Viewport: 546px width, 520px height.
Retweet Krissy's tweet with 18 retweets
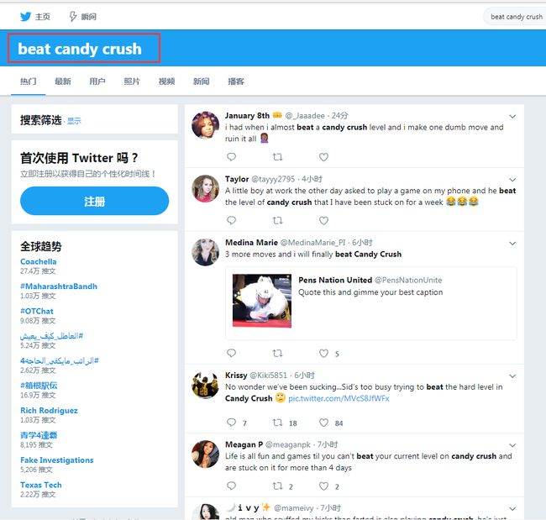[277, 423]
